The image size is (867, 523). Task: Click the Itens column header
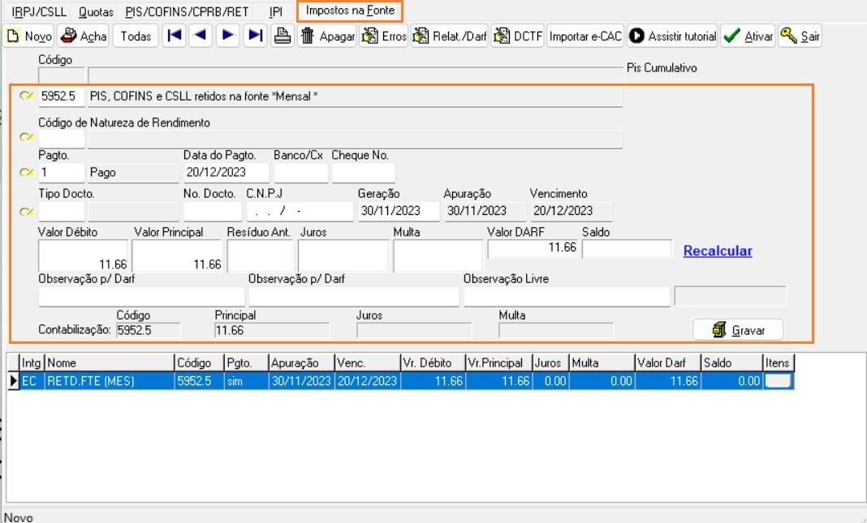coord(779,362)
